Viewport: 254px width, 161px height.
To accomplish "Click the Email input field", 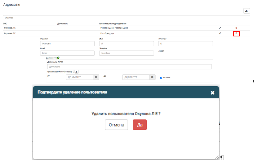I will pyautogui.click(x=67, y=53).
